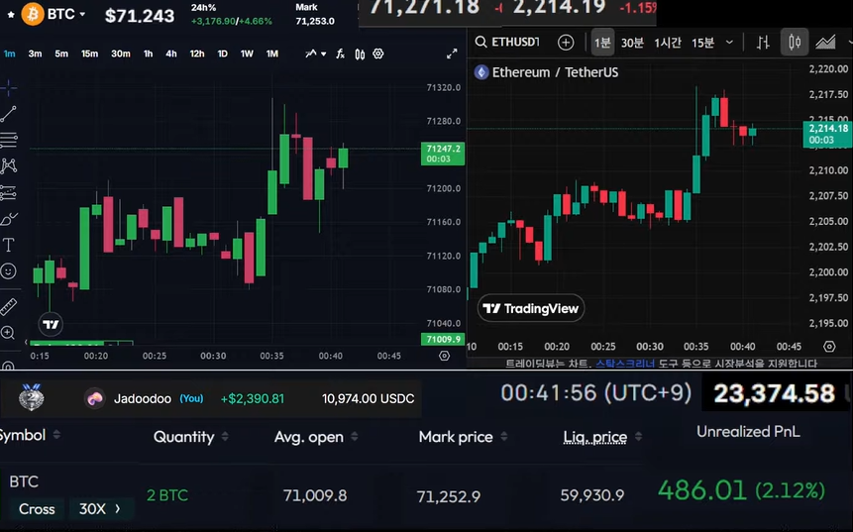This screenshot has width=853, height=532.
Task: Select the ruler measure tool
Action: click(x=9, y=306)
